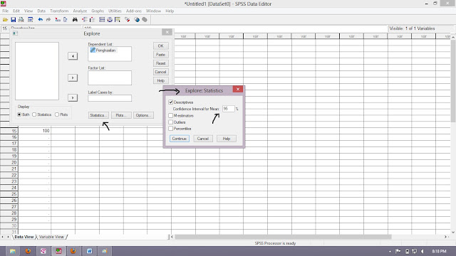Select the Both display radio button
Image resolution: width=456 pixels, height=256 pixels.
[19, 114]
